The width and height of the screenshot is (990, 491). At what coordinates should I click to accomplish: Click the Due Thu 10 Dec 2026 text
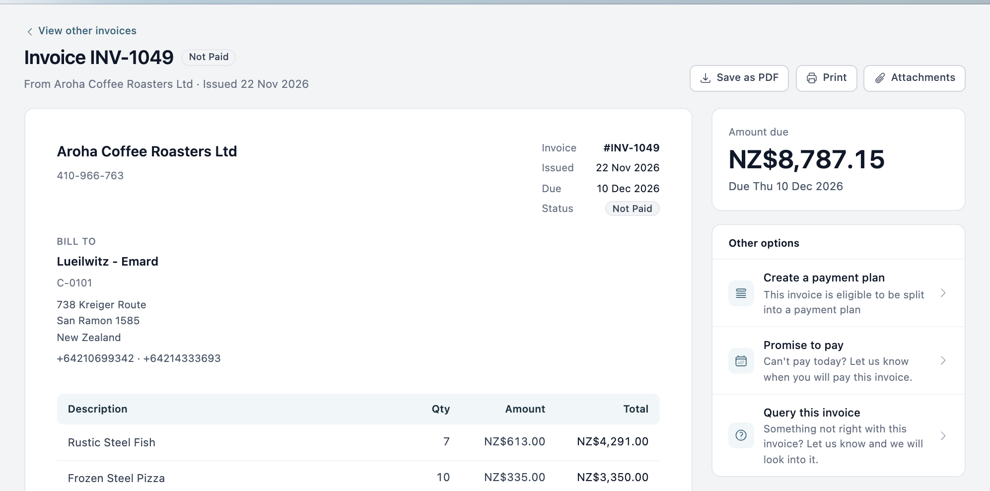(x=785, y=186)
